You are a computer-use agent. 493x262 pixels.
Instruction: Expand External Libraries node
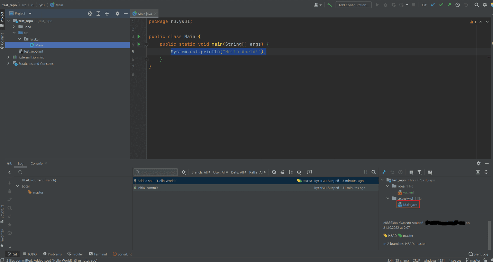pos(8,57)
